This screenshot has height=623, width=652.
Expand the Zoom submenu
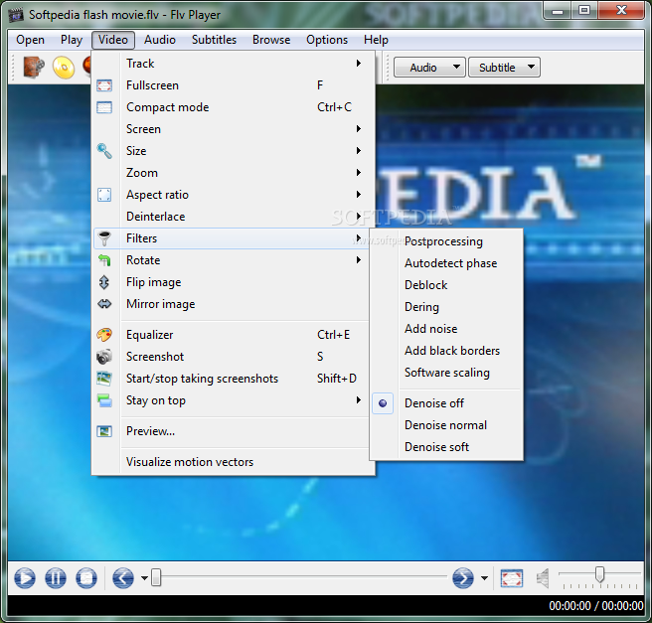click(233, 173)
